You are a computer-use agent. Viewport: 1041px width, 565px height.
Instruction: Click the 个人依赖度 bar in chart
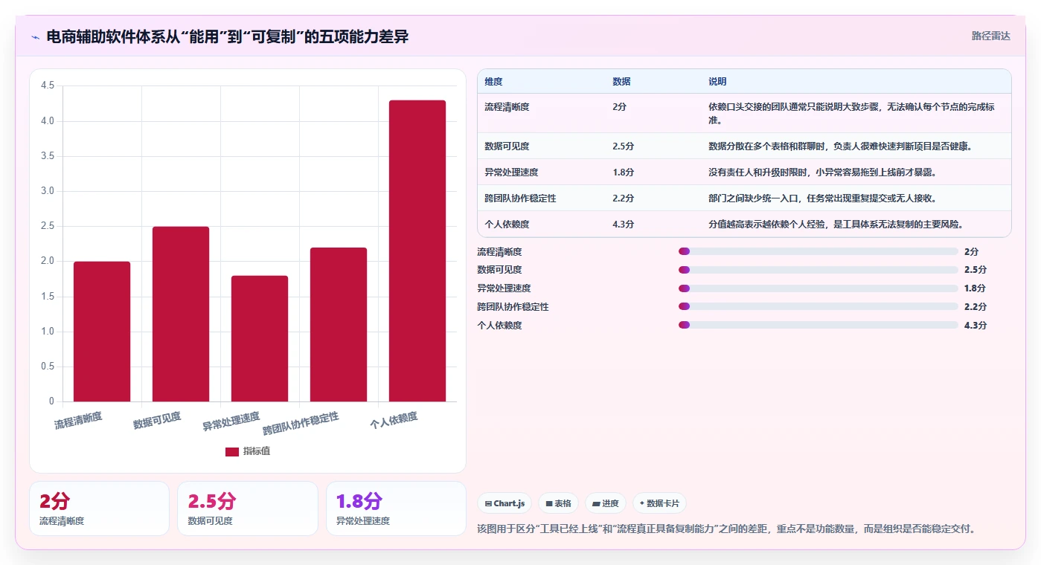[417, 251]
